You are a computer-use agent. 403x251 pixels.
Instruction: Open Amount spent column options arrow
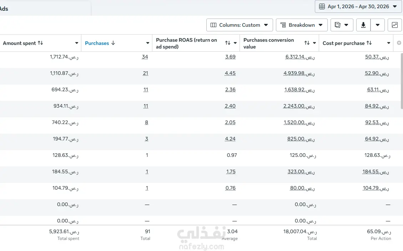click(x=77, y=43)
